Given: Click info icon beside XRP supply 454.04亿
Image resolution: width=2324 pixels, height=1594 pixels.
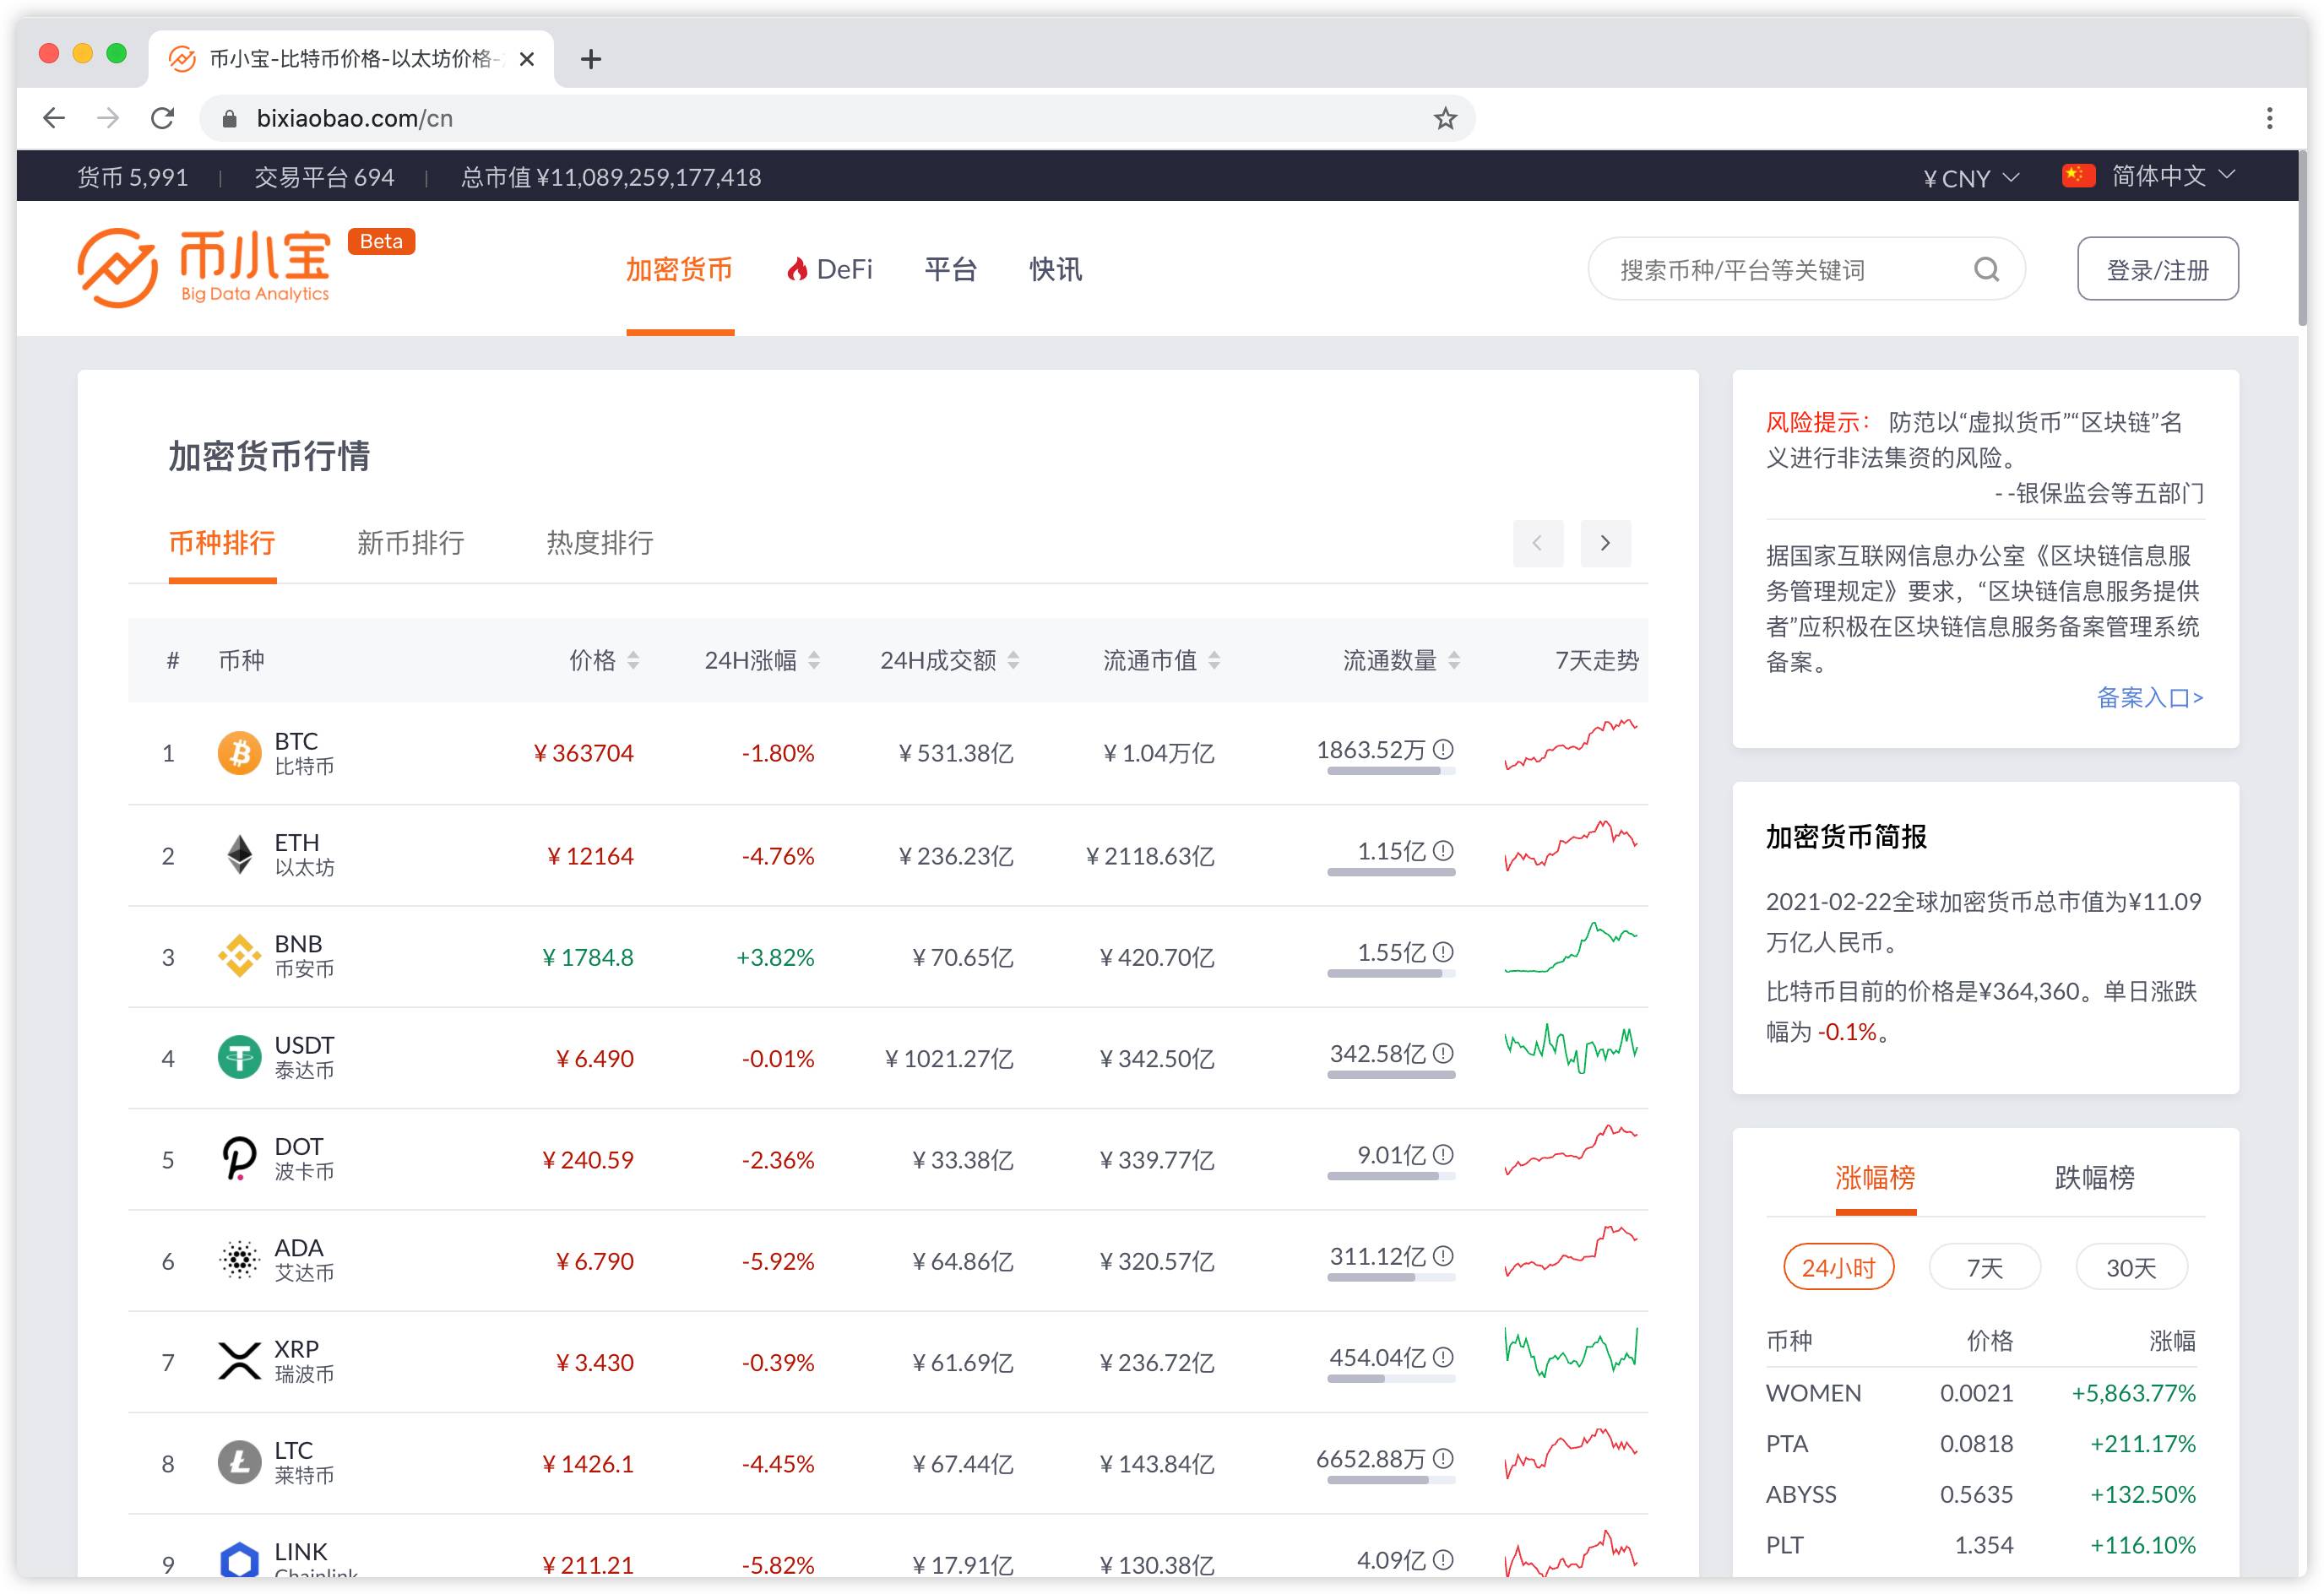Looking at the screenshot, I should tap(1443, 1357).
